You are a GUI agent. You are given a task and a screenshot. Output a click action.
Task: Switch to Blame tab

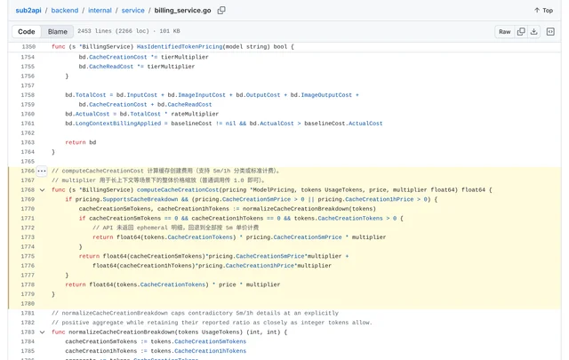57,32
